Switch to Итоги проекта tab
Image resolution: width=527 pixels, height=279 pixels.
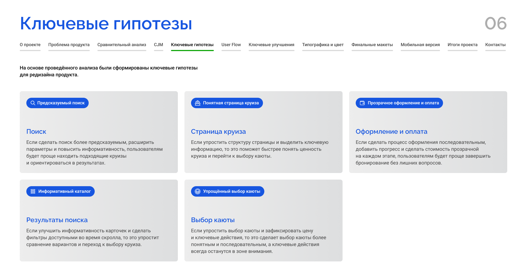point(462,45)
